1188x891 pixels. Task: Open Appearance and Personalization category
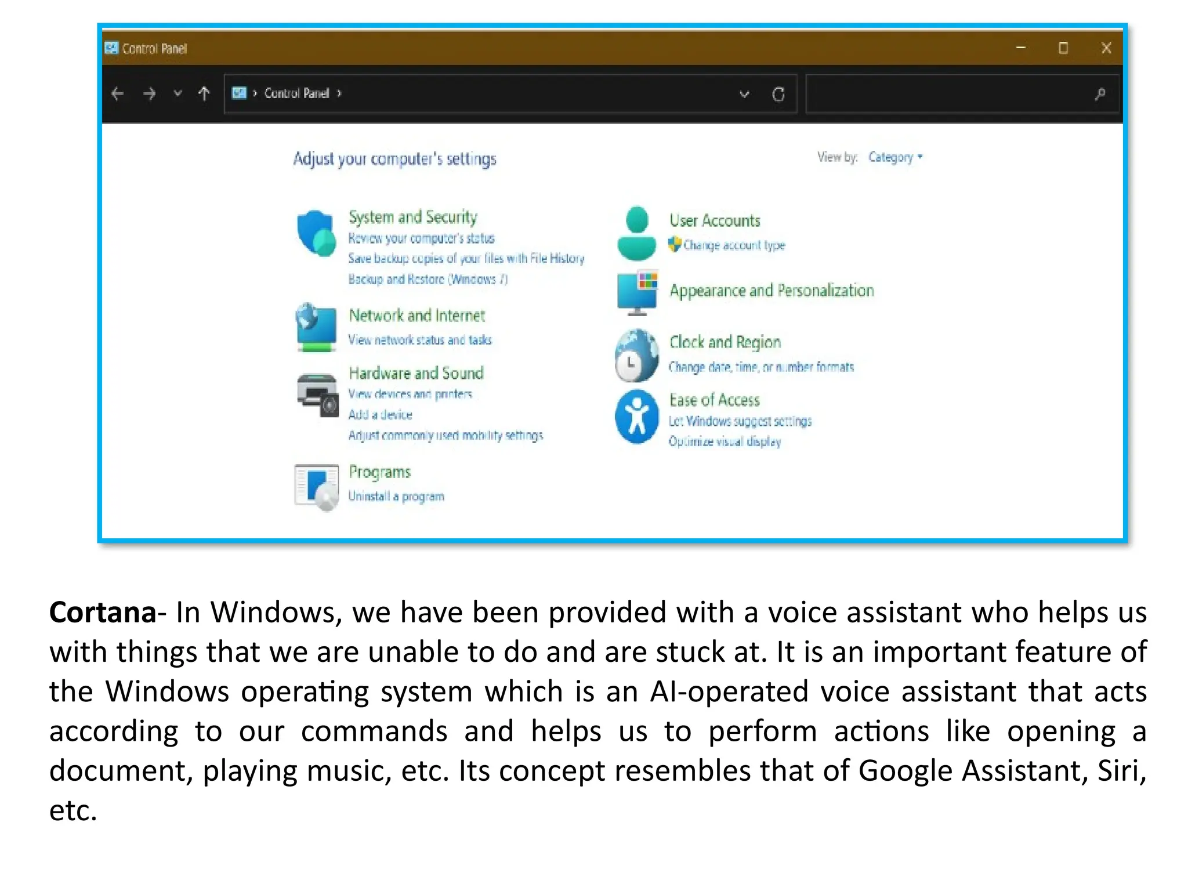[772, 291]
